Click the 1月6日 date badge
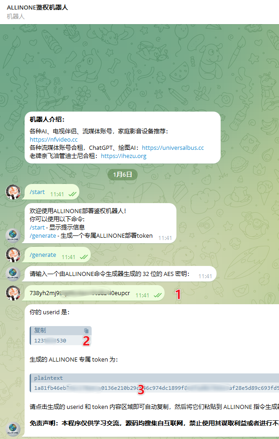This screenshot has width=279, height=439. pyautogui.click(x=123, y=175)
